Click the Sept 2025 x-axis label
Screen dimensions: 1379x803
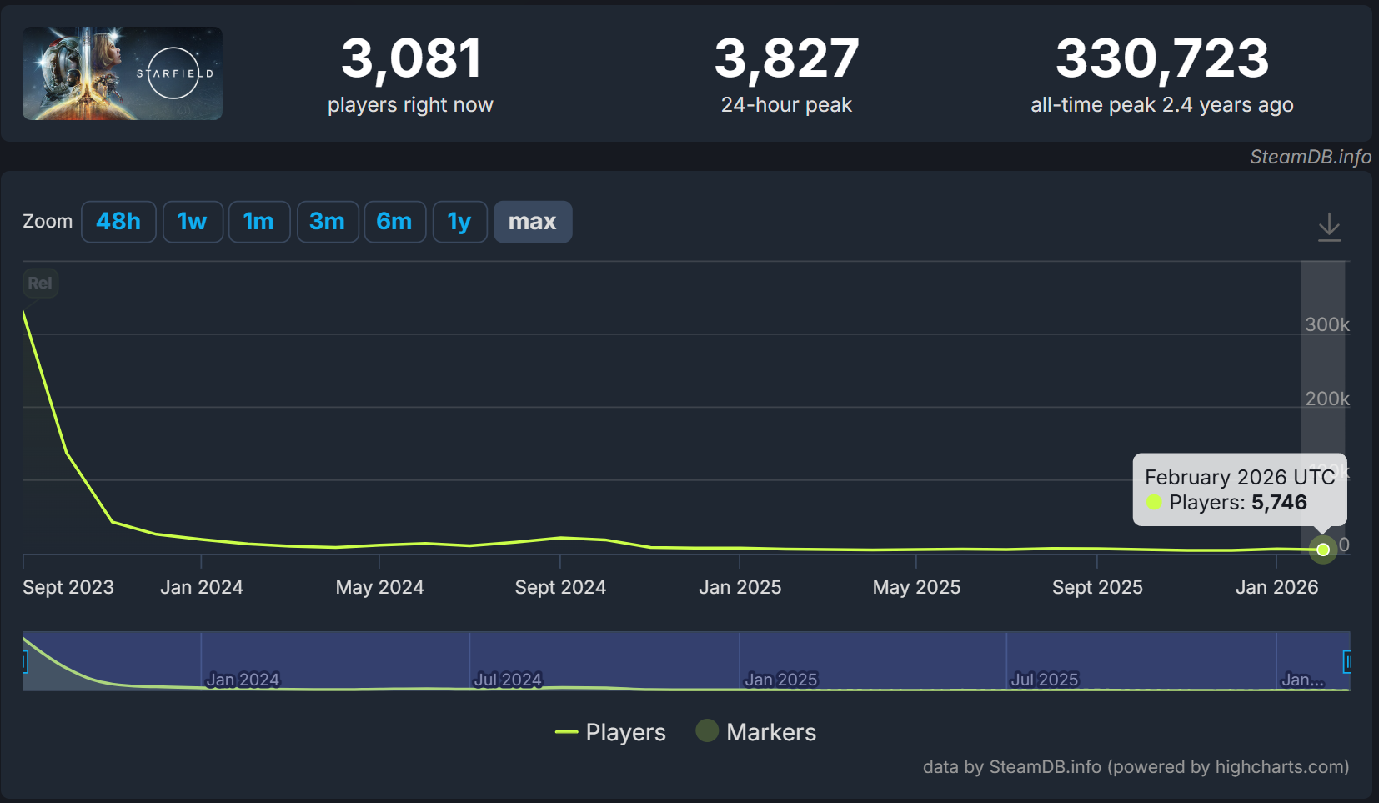1097,587
